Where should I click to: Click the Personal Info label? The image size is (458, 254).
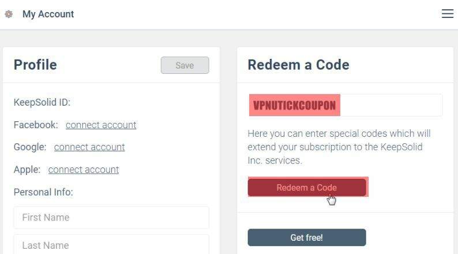tap(43, 192)
